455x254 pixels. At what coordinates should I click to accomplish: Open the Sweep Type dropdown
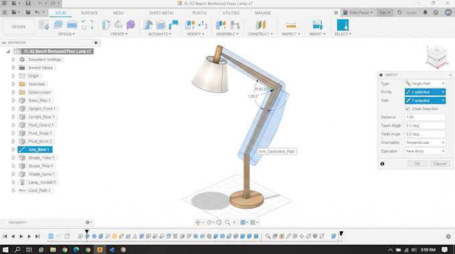[x=425, y=84]
